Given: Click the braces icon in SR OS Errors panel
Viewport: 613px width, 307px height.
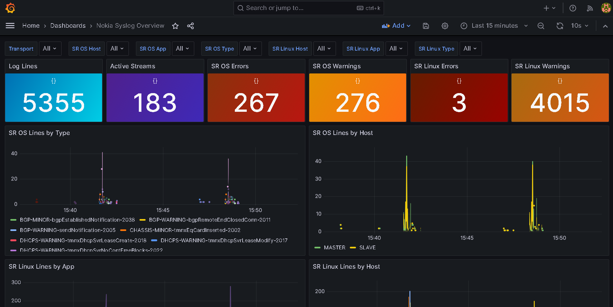Looking at the screenshot, I should click(256, 81).
